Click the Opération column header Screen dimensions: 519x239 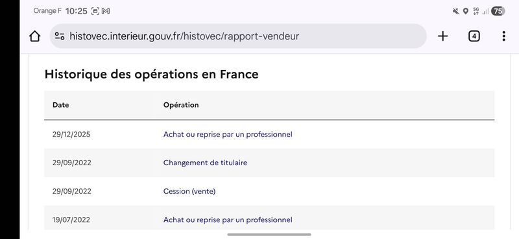point(181,105)
